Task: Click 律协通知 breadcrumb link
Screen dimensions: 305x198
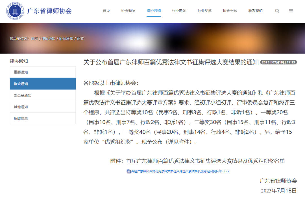Action: tap(49, 39)
